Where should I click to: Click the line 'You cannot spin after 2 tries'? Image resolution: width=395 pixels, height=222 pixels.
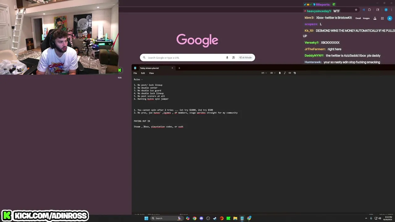pyautogui.click(x=173, y=110)
